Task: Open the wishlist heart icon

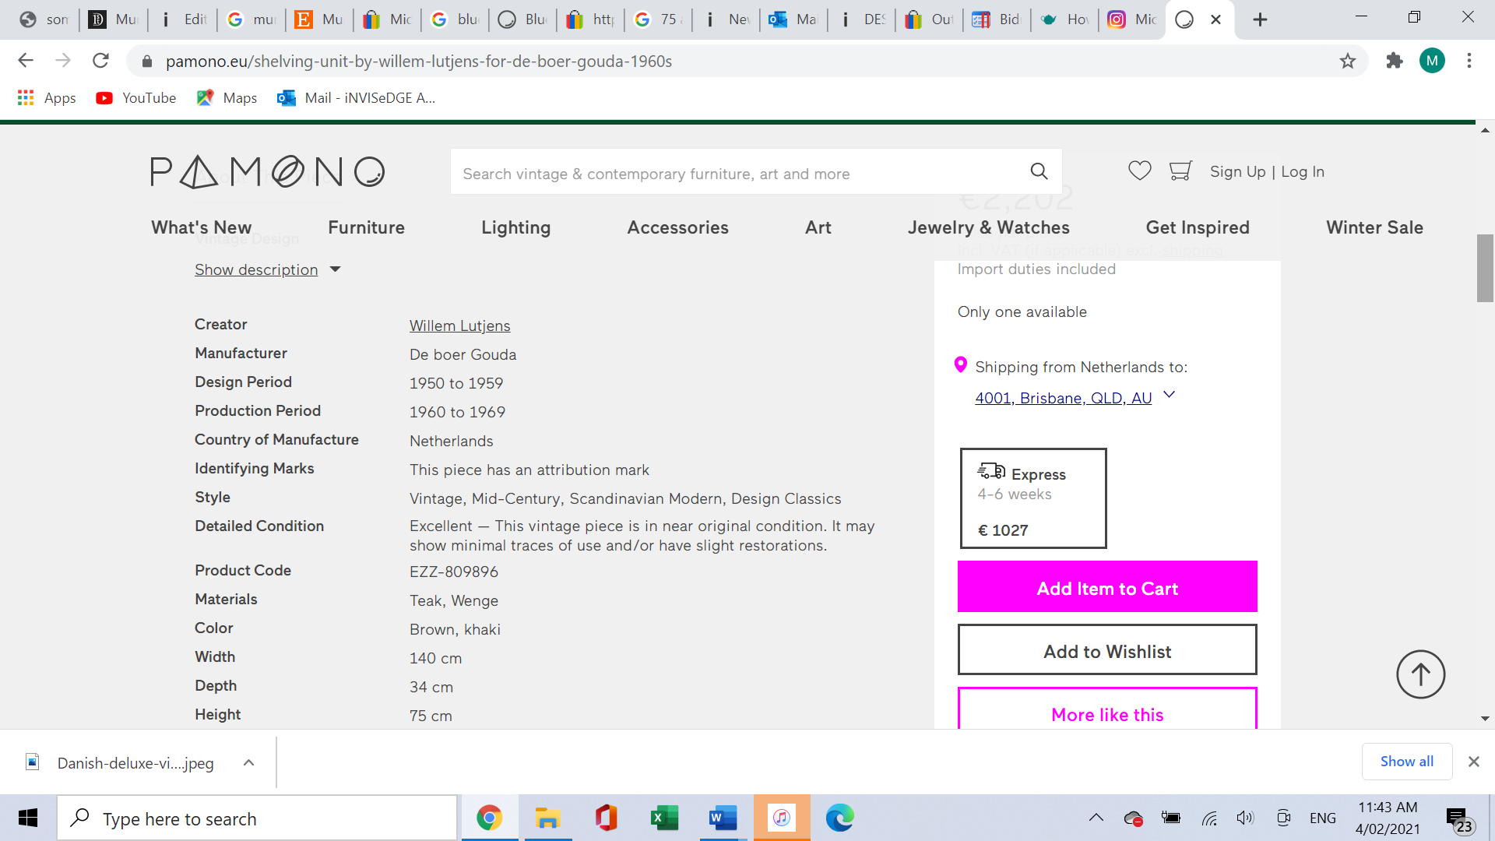Action: click(1140, 171)
